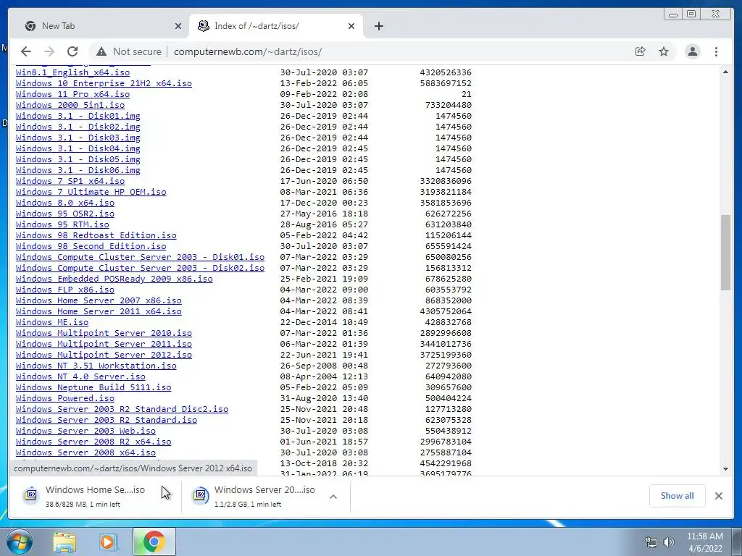Viewport: 742px width, 556px height.
Task: Click the Windows 11 Pro x64.iso link
Action: click(x=72, y=94)
